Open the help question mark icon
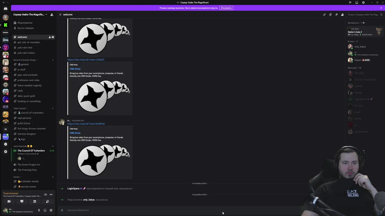Screen dimensions: 385x216 click(363, 2)
